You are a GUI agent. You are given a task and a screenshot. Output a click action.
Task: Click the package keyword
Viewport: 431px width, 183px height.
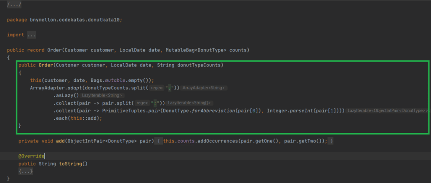pos(17,20)
